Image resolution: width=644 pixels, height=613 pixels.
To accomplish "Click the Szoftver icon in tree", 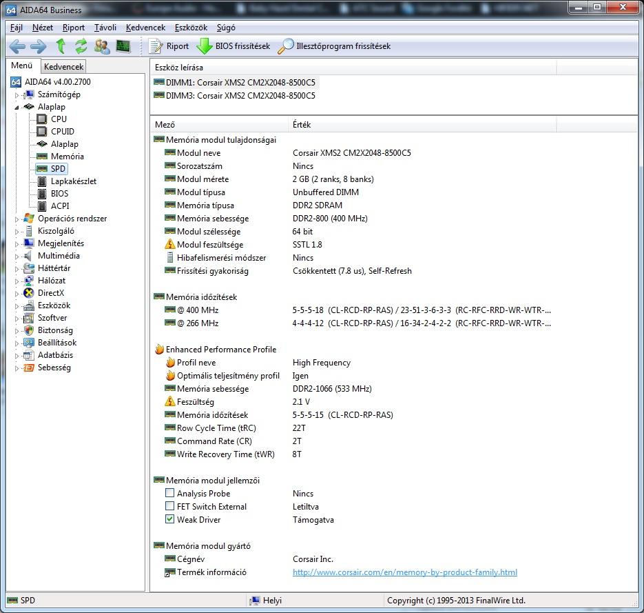I will tap(29, 318).
